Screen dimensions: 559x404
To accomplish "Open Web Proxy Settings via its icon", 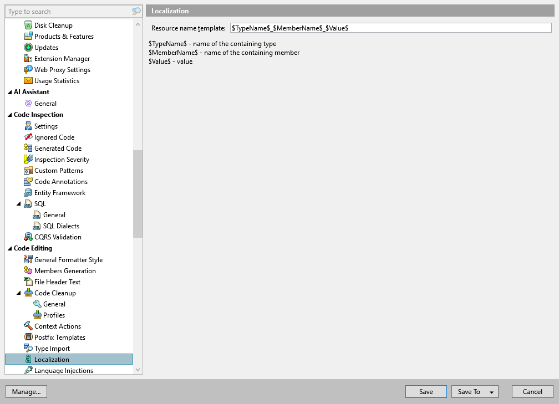I will tap(27, 69).
